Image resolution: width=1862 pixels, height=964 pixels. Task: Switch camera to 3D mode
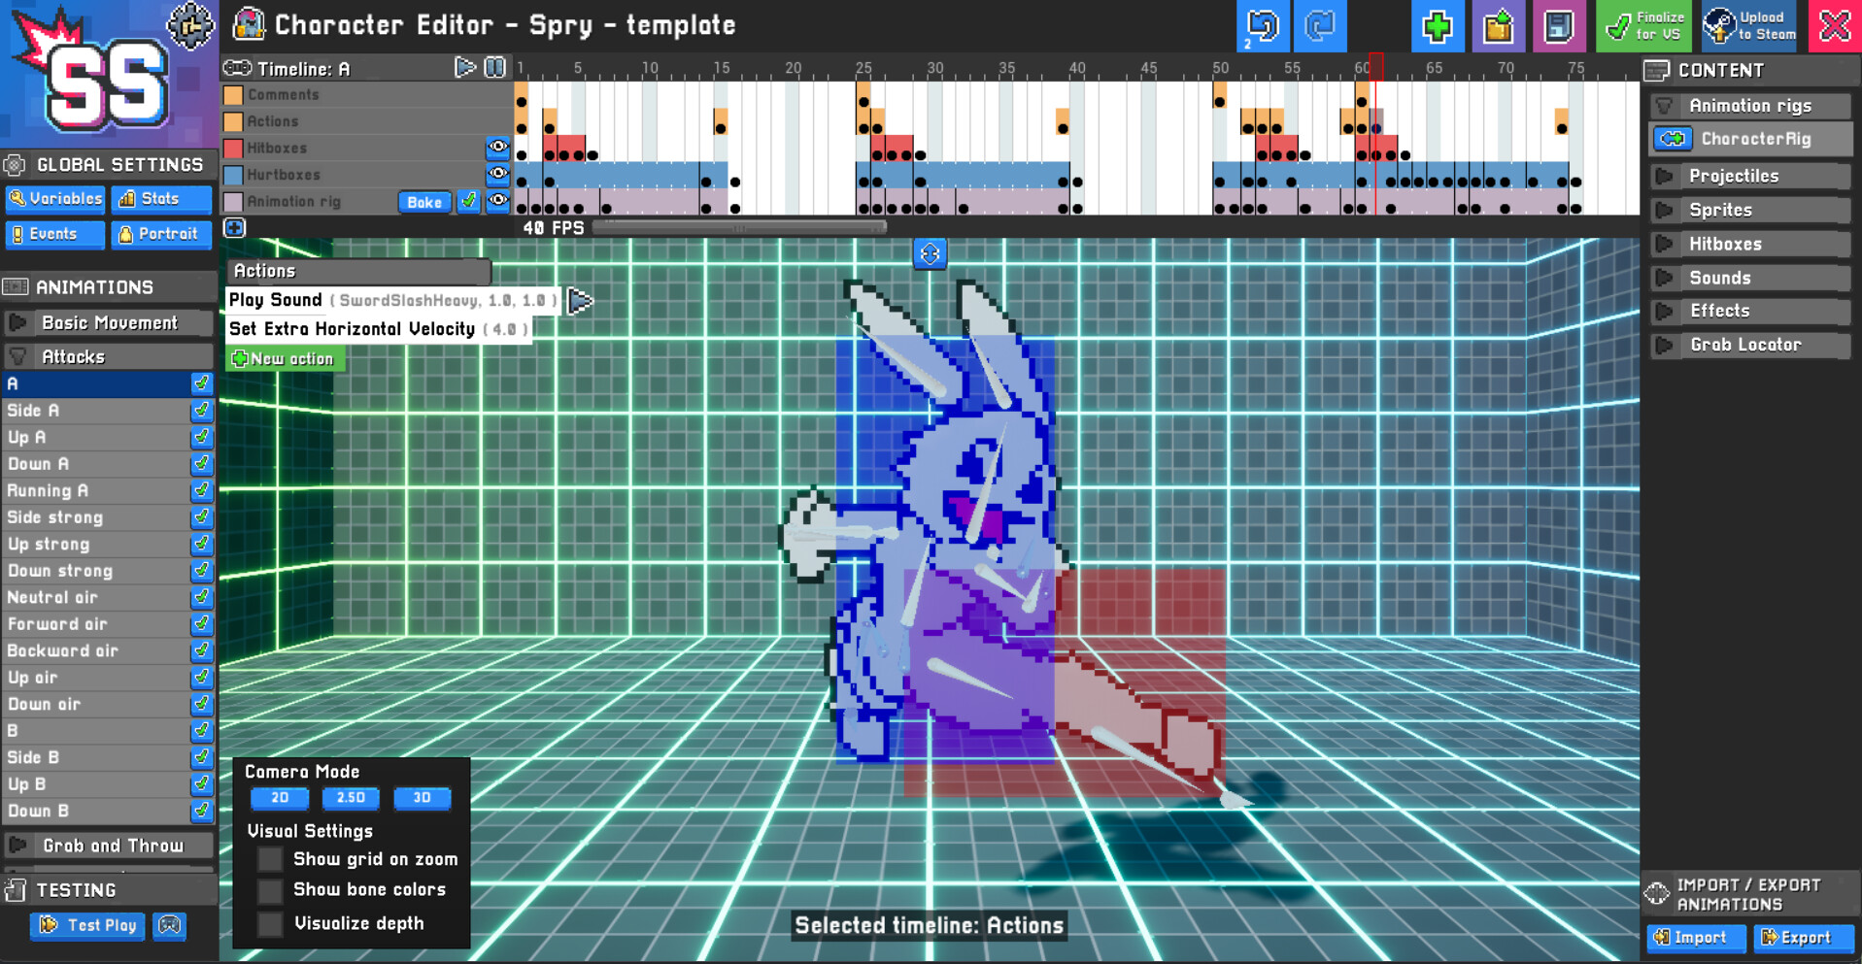tap(423, 798)
